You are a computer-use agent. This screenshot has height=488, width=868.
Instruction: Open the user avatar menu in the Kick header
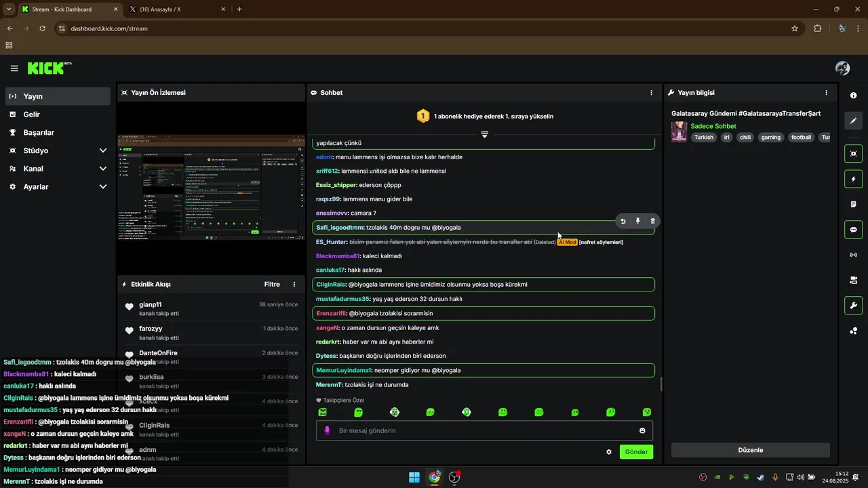pyautogui.click(x=843, y=68)
